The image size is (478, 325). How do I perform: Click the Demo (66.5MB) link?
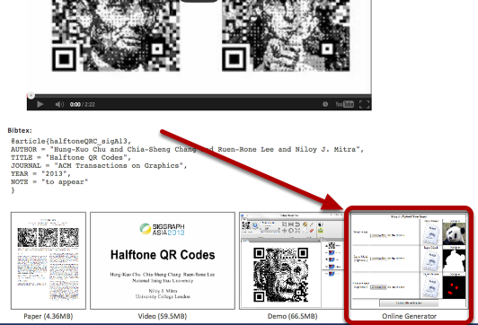click(x=293, y=317)
